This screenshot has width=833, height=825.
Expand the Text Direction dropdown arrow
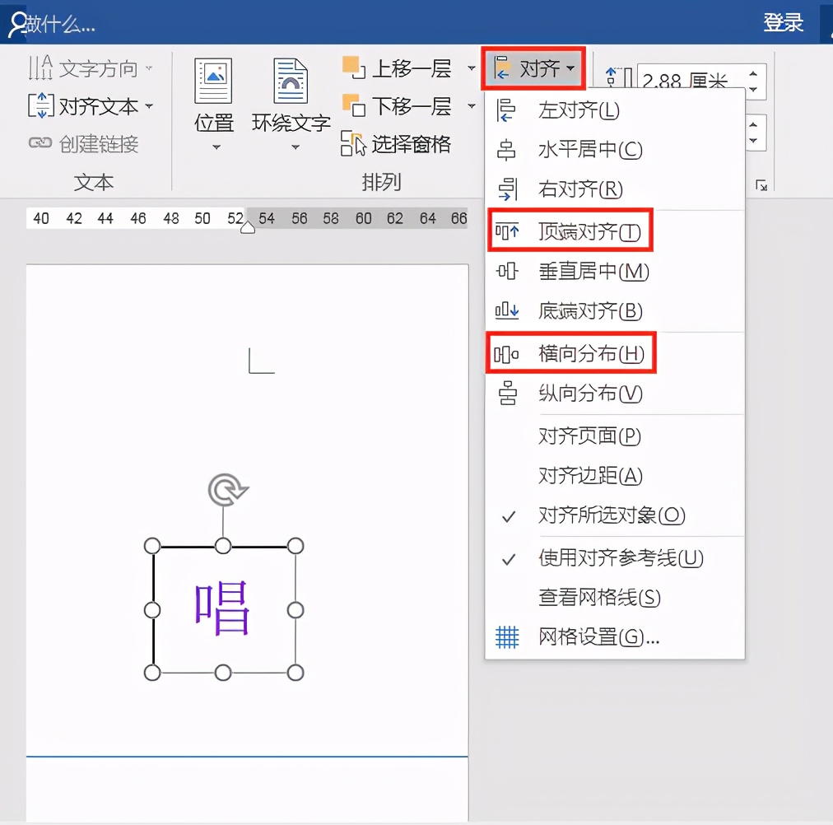149,68
